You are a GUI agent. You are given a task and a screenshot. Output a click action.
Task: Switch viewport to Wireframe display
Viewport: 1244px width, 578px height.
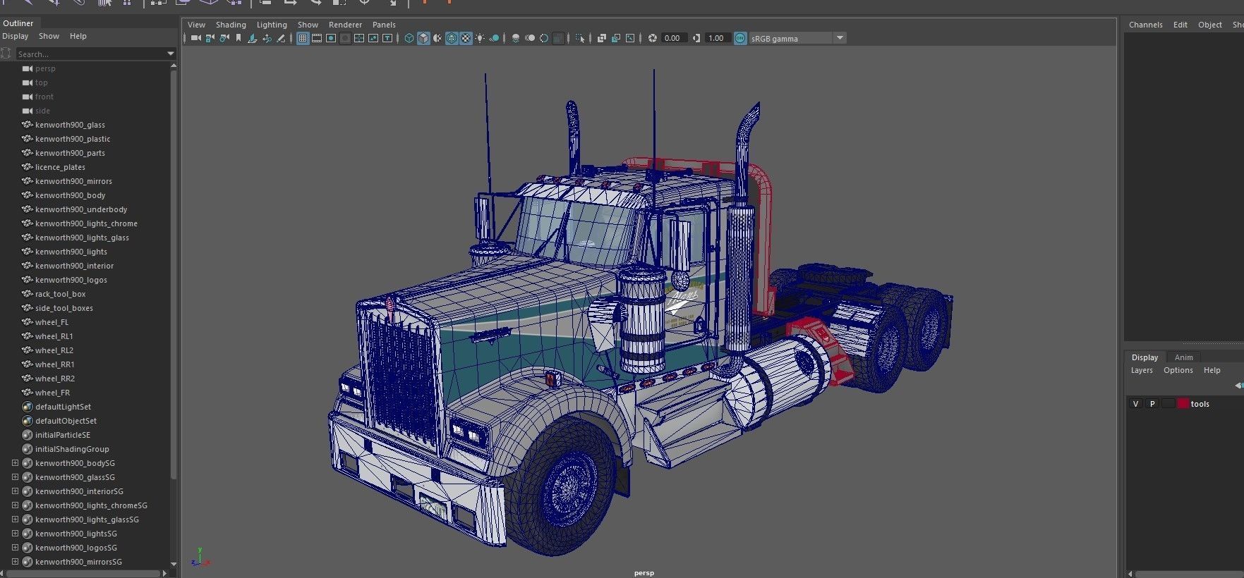click(x=409, y=38)
